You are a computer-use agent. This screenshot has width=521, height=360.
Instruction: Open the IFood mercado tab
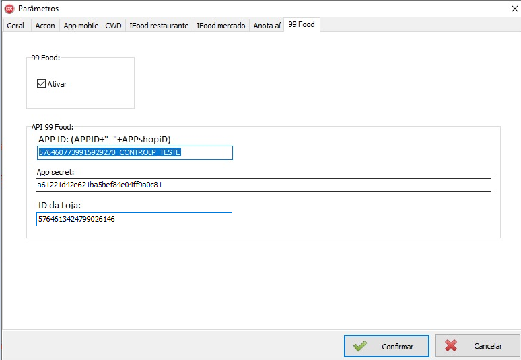click(x=221, y=26)
